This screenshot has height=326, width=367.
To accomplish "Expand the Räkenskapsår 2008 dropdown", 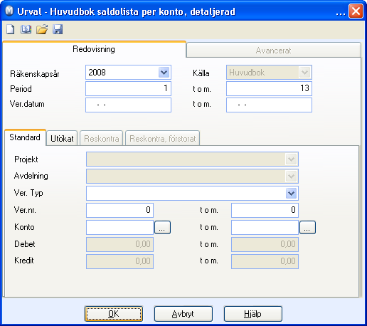I will pyautogui.click(x=164, y=73).
